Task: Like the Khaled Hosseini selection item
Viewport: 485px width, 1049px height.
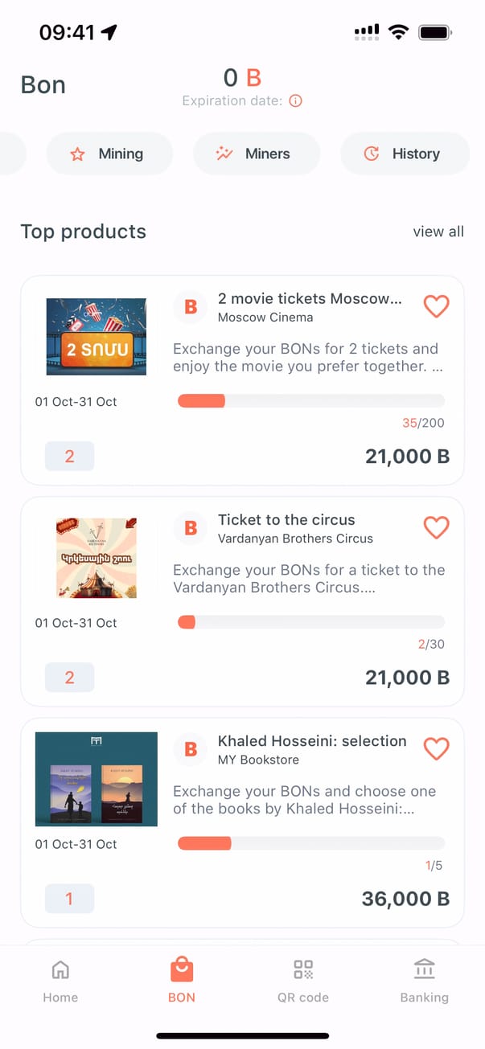Action: coord(436,748)
